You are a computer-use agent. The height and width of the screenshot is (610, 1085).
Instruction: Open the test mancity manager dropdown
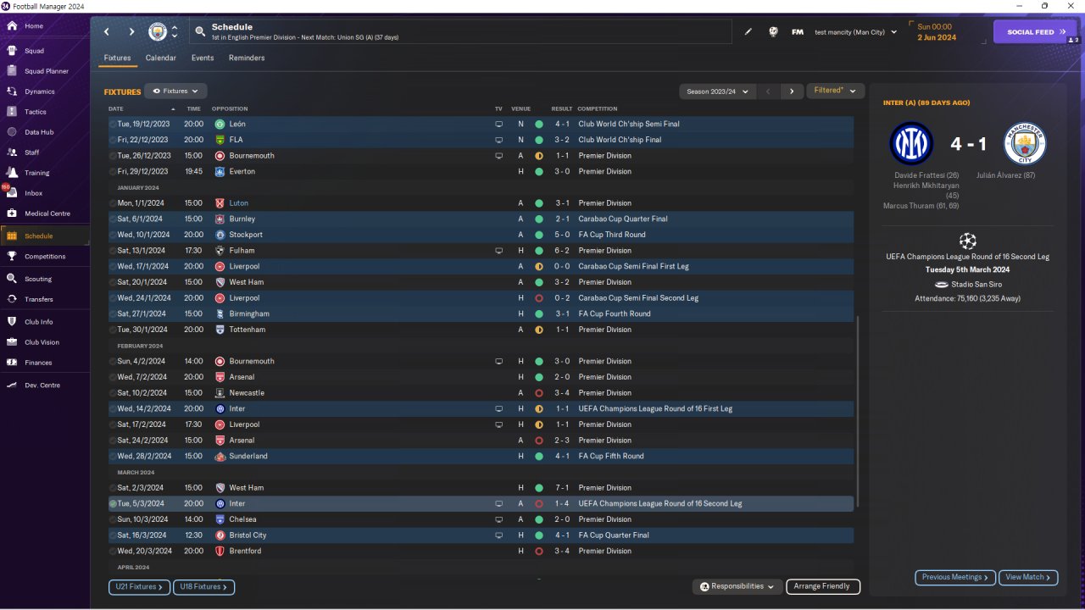pos(855,32)
